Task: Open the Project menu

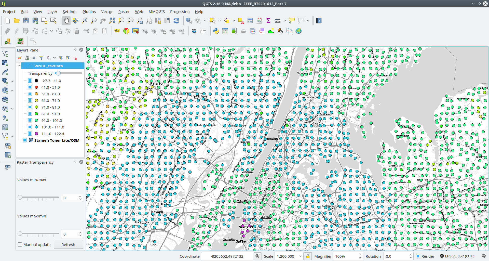Action: click(9, 12)
